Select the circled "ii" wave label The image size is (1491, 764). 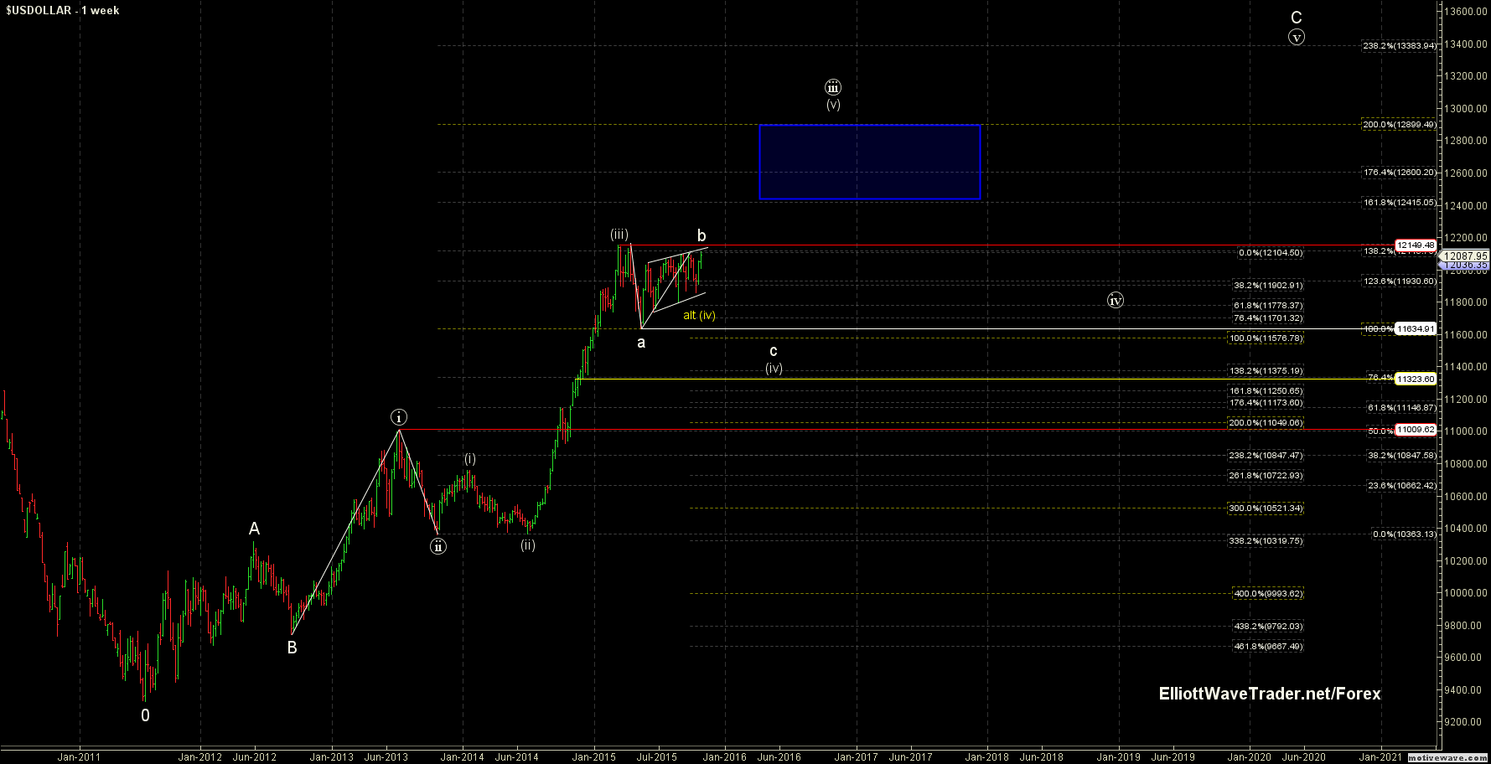click(x=438, y=546)
